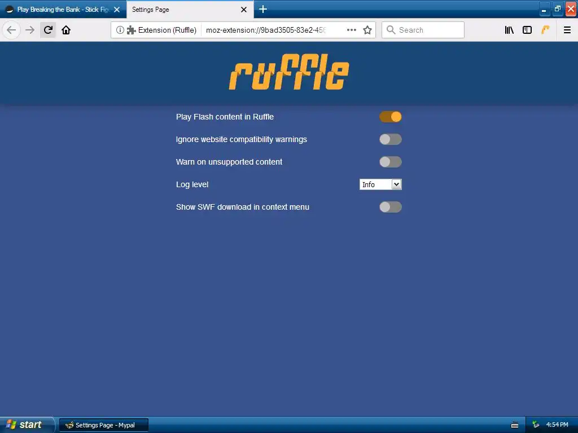Click the Play Flash content label

(225, 117)
